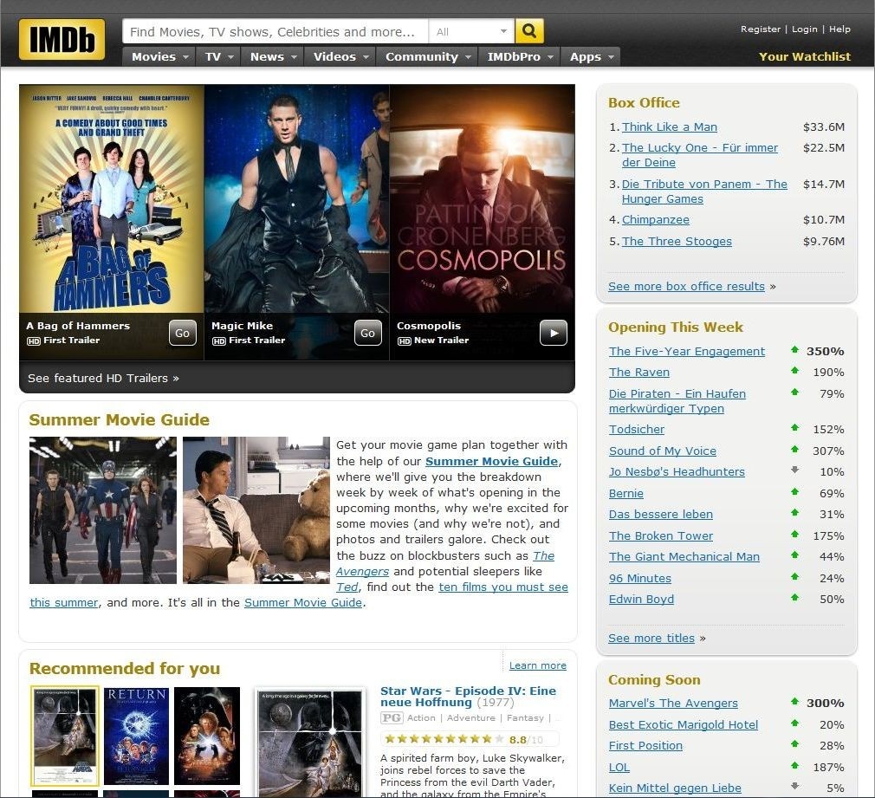
Task: Open See more titles link
Action: (x=651, y=638)
